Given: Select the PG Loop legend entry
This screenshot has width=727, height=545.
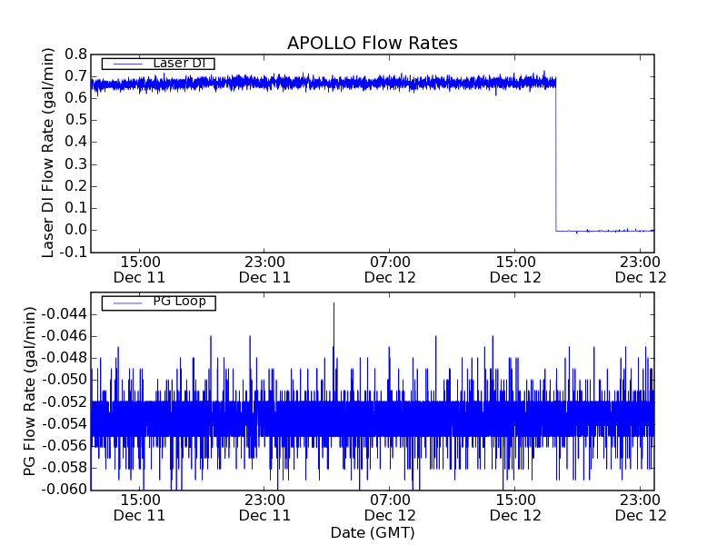Looking at the screenshot, I should (179, 302).
